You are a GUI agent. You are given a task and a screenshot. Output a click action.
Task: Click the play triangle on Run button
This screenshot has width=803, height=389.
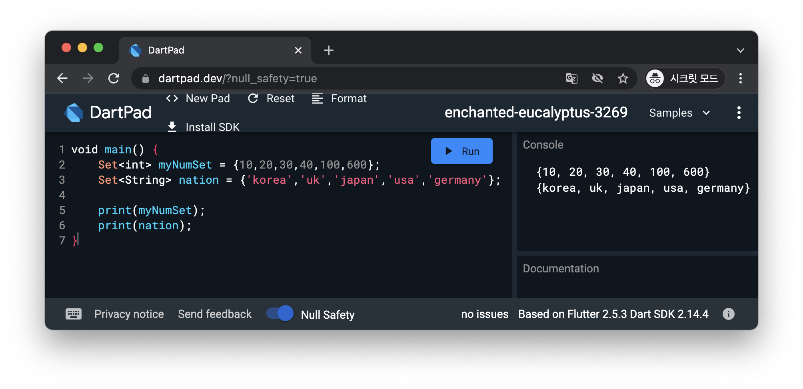pyautogui.click(x=449, y=151)
